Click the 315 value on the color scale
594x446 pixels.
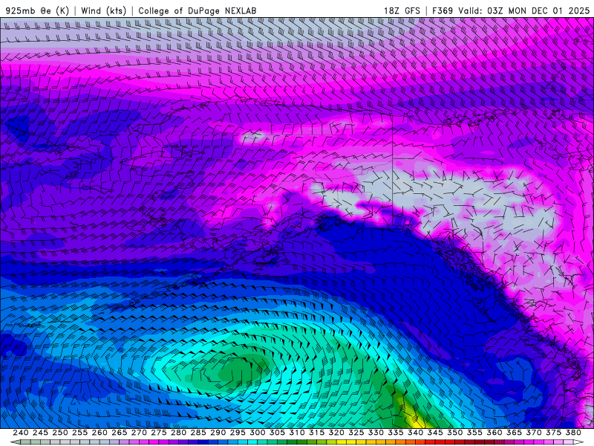316,433
